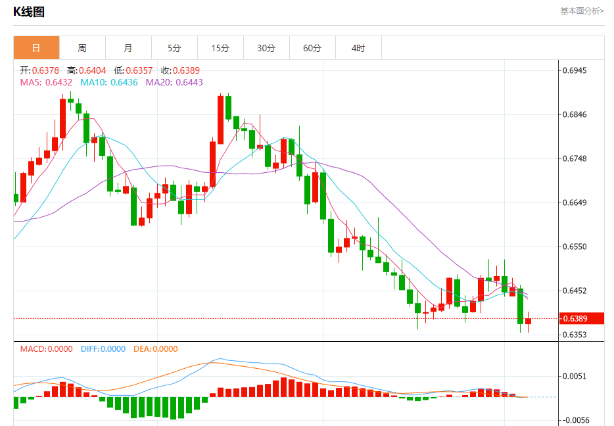
Task: Click the MA10: 0.6436 label
Action: (x=109, y=82)
